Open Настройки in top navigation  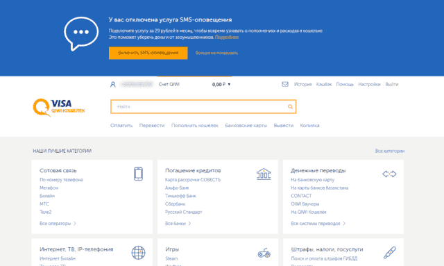[370, 84]
